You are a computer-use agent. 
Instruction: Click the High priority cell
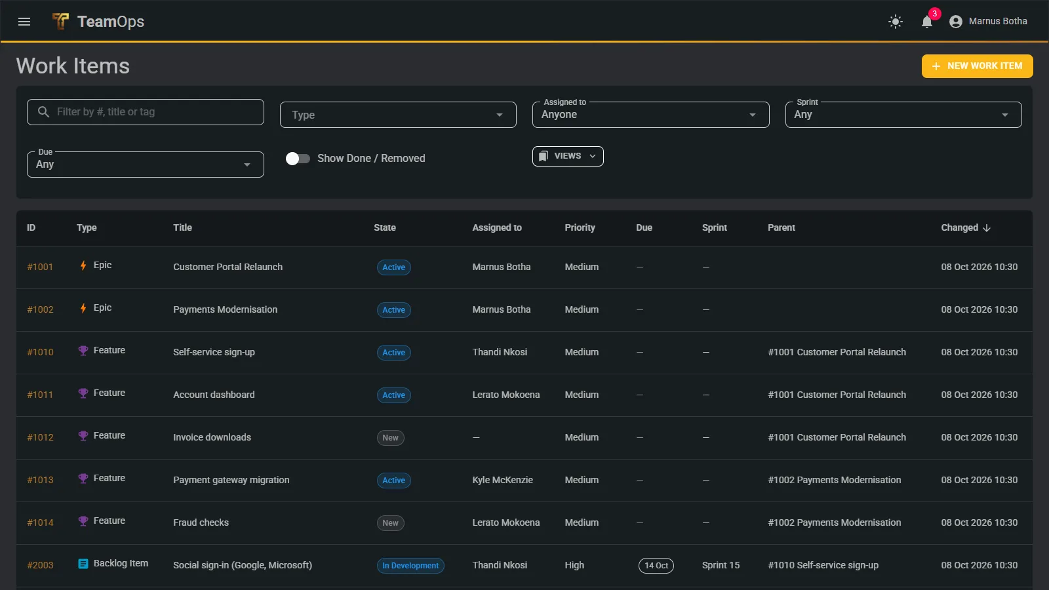tap(574, 565)
